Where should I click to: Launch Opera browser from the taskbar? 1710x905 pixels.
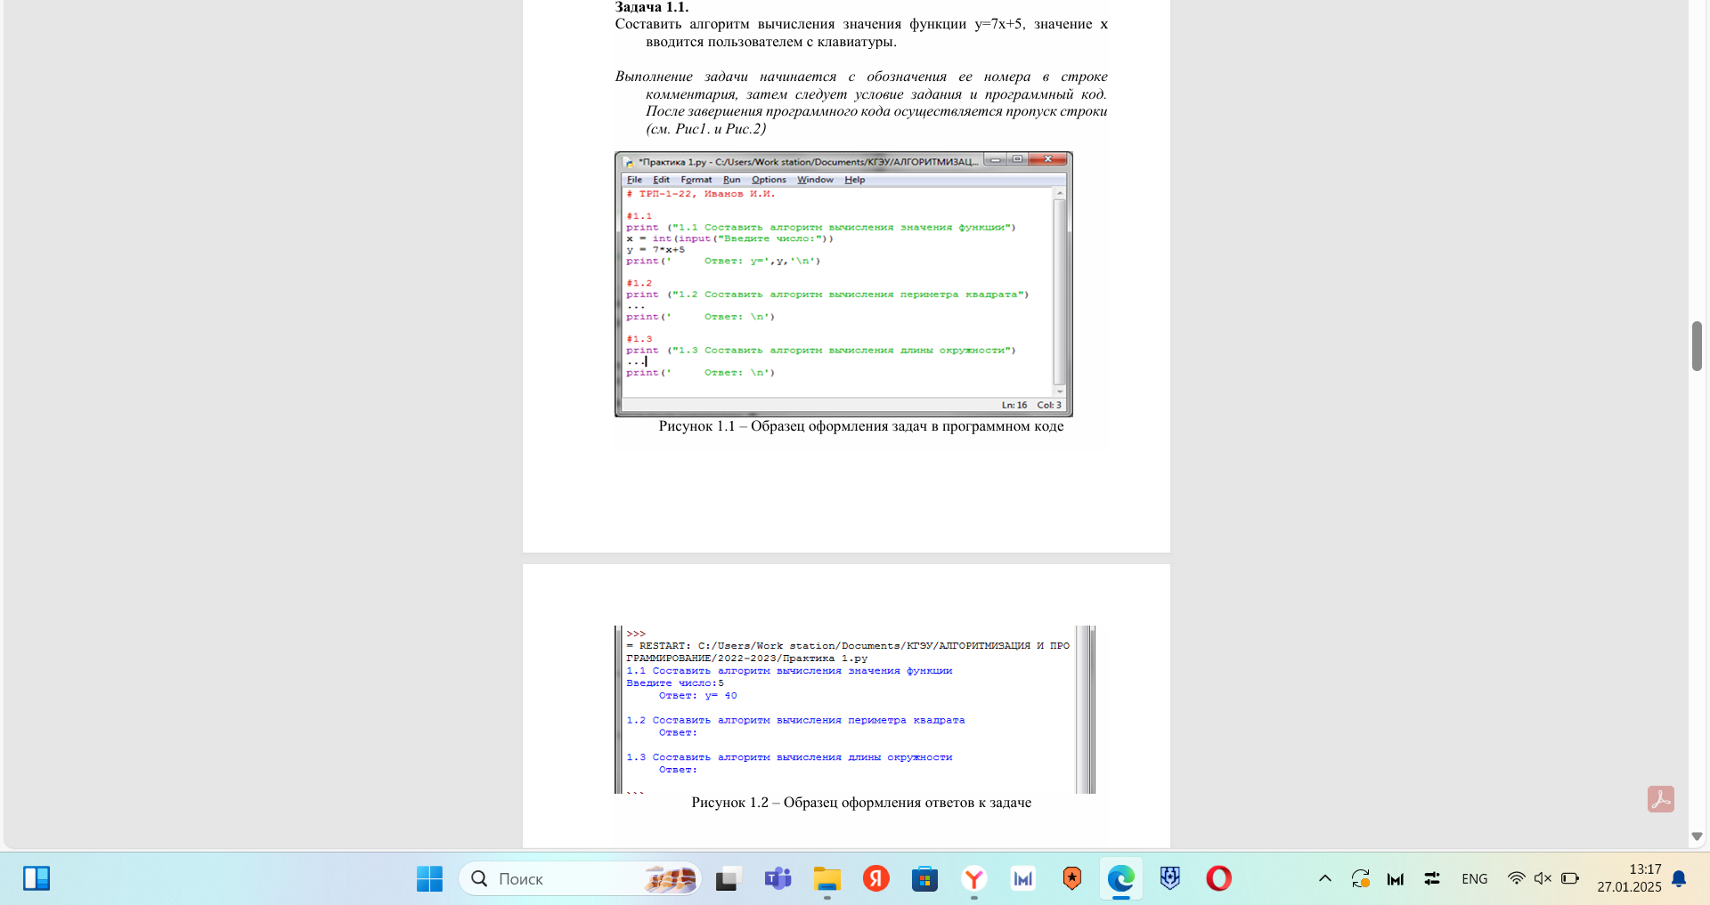click(x=1219, y=879)
